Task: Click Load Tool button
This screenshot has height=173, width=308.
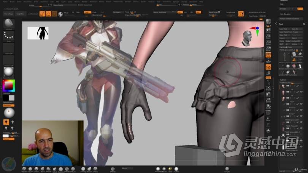Action: [x=285, y=29]
